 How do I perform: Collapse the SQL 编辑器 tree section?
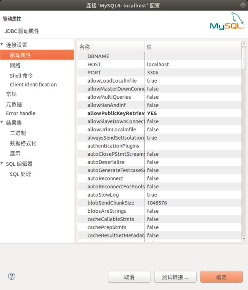[x=2, y=163]
